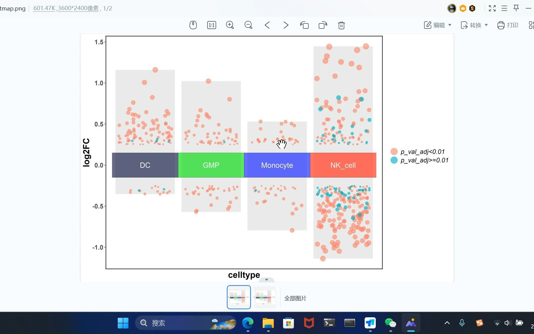Expand the 转换 dropdown arrow
Image resolution: width=534 pixels, height=334 pixels.
(486, 25)
